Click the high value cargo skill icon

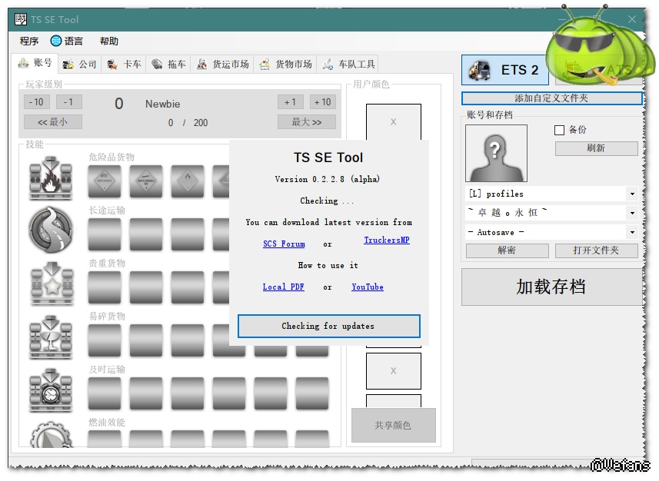point(51,284)
